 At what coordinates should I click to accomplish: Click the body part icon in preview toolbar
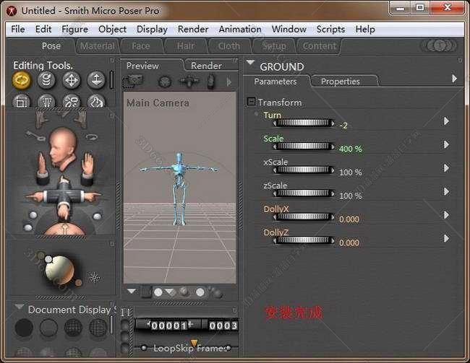click(x=211, y=82)
